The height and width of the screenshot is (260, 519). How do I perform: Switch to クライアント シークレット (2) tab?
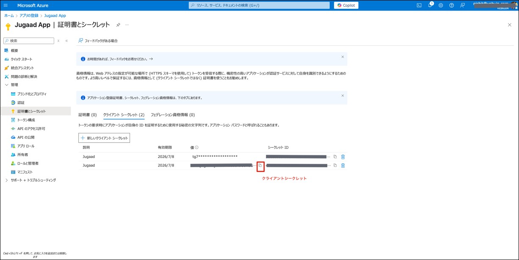(x=124, y=115)
